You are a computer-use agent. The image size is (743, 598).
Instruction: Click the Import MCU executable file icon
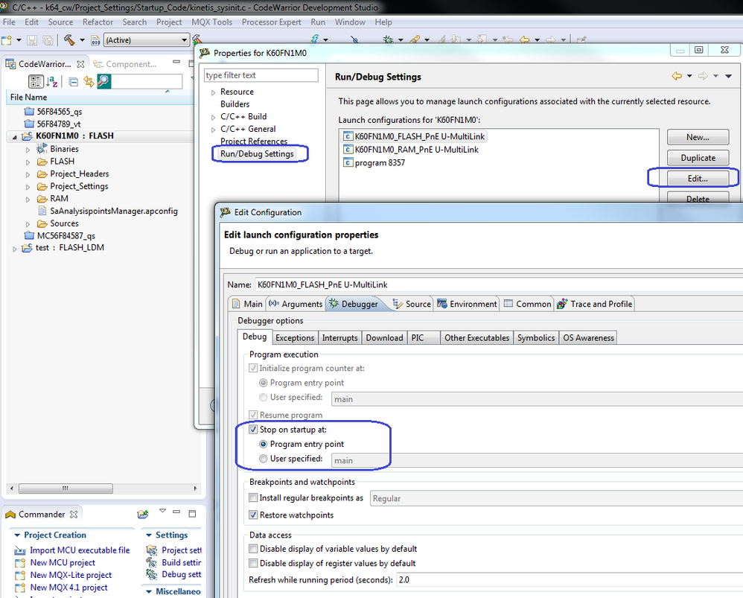(x=20, y=550)
